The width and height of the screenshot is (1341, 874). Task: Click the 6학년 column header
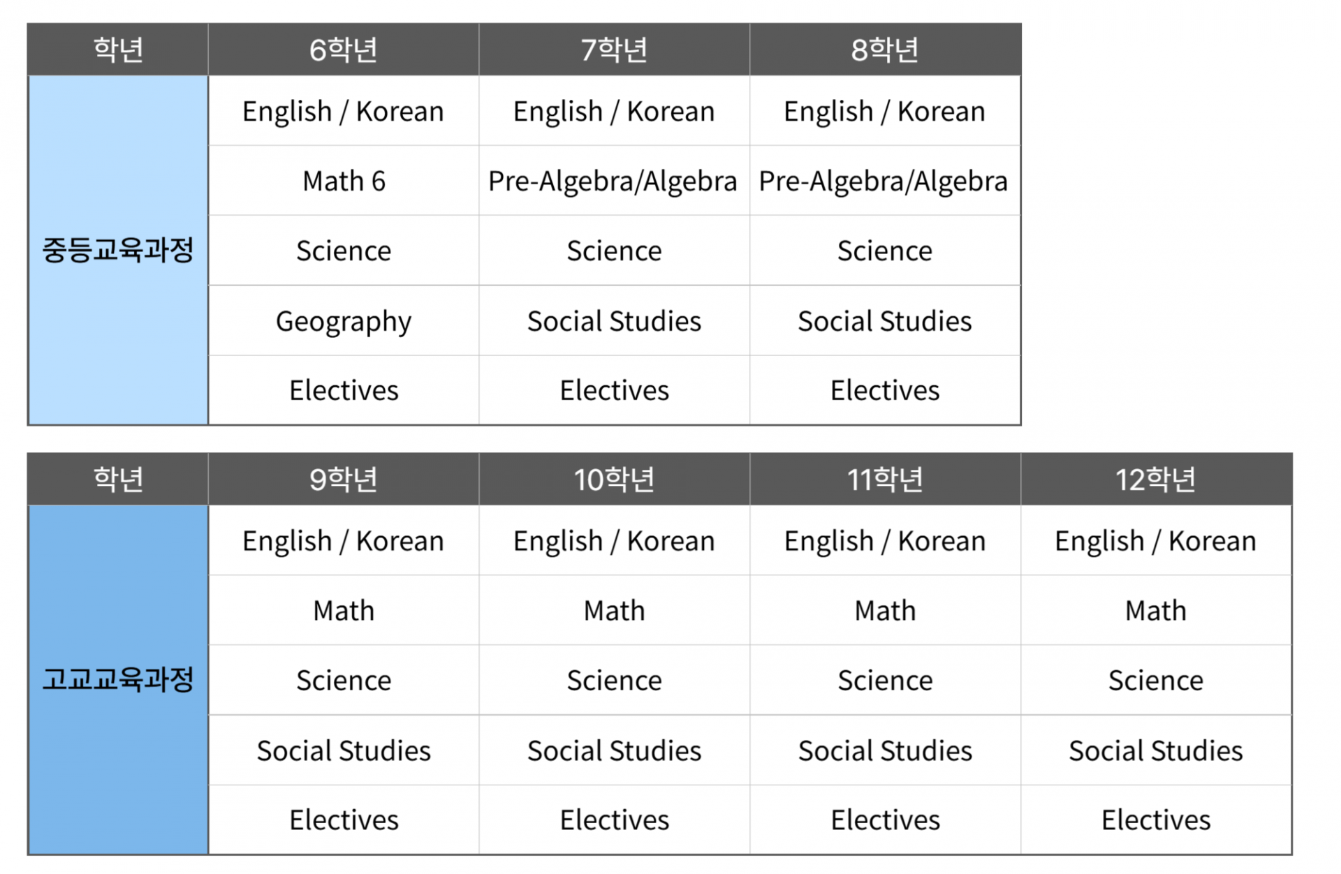click(x=343, y=50)
